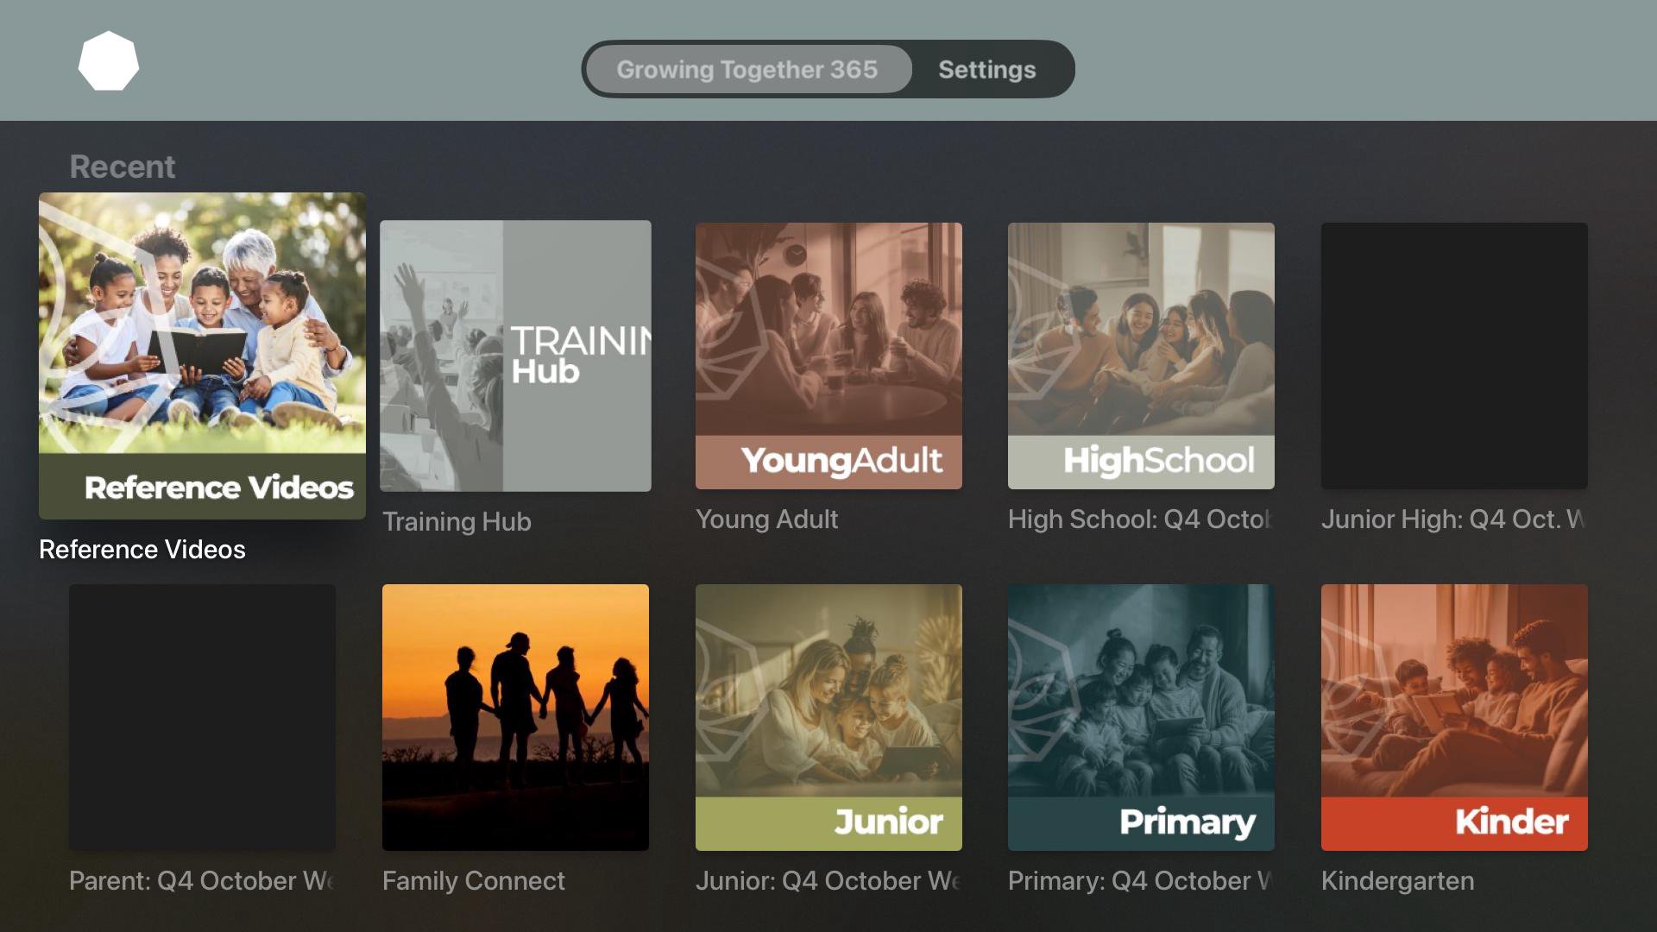Select the Kinder tile image
Image resolution: width=1657 pixels, height=932 pixels.
point(1454,717)
